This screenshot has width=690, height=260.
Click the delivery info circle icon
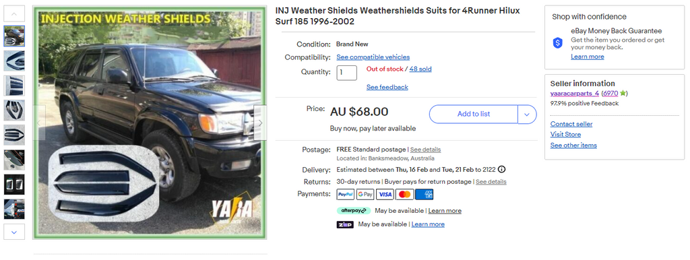point(501,169)
